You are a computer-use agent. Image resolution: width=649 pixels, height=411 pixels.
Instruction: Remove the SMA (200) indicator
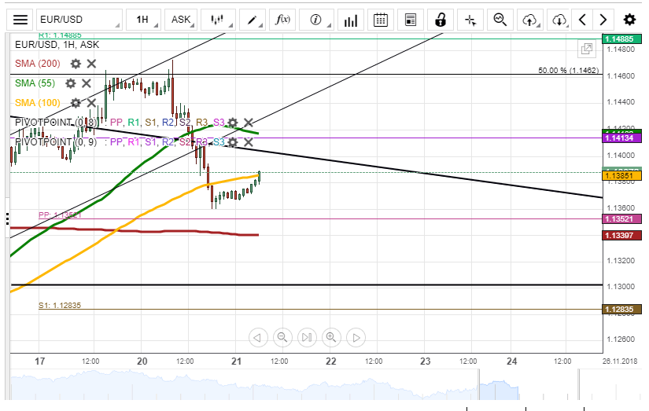tap(91, 64)
